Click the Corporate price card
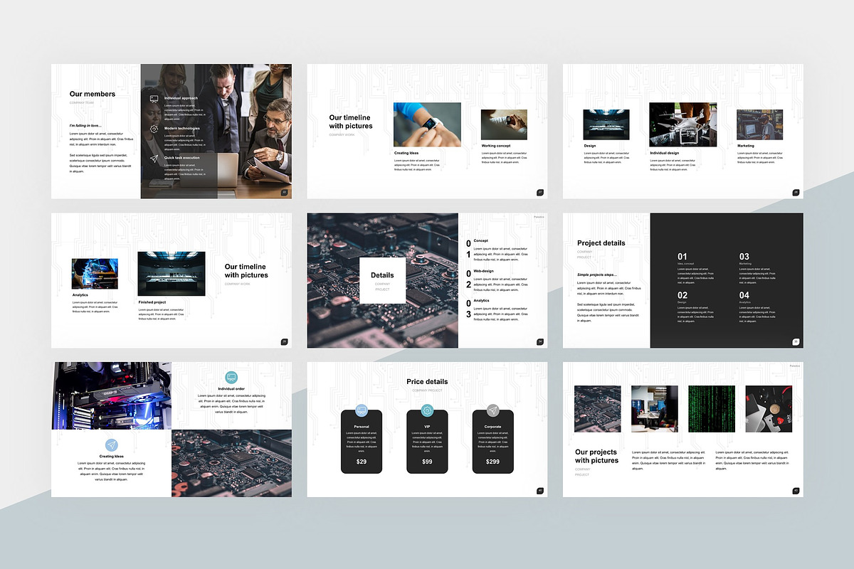Viewport: 854px width, 569px height. point(492,442)
